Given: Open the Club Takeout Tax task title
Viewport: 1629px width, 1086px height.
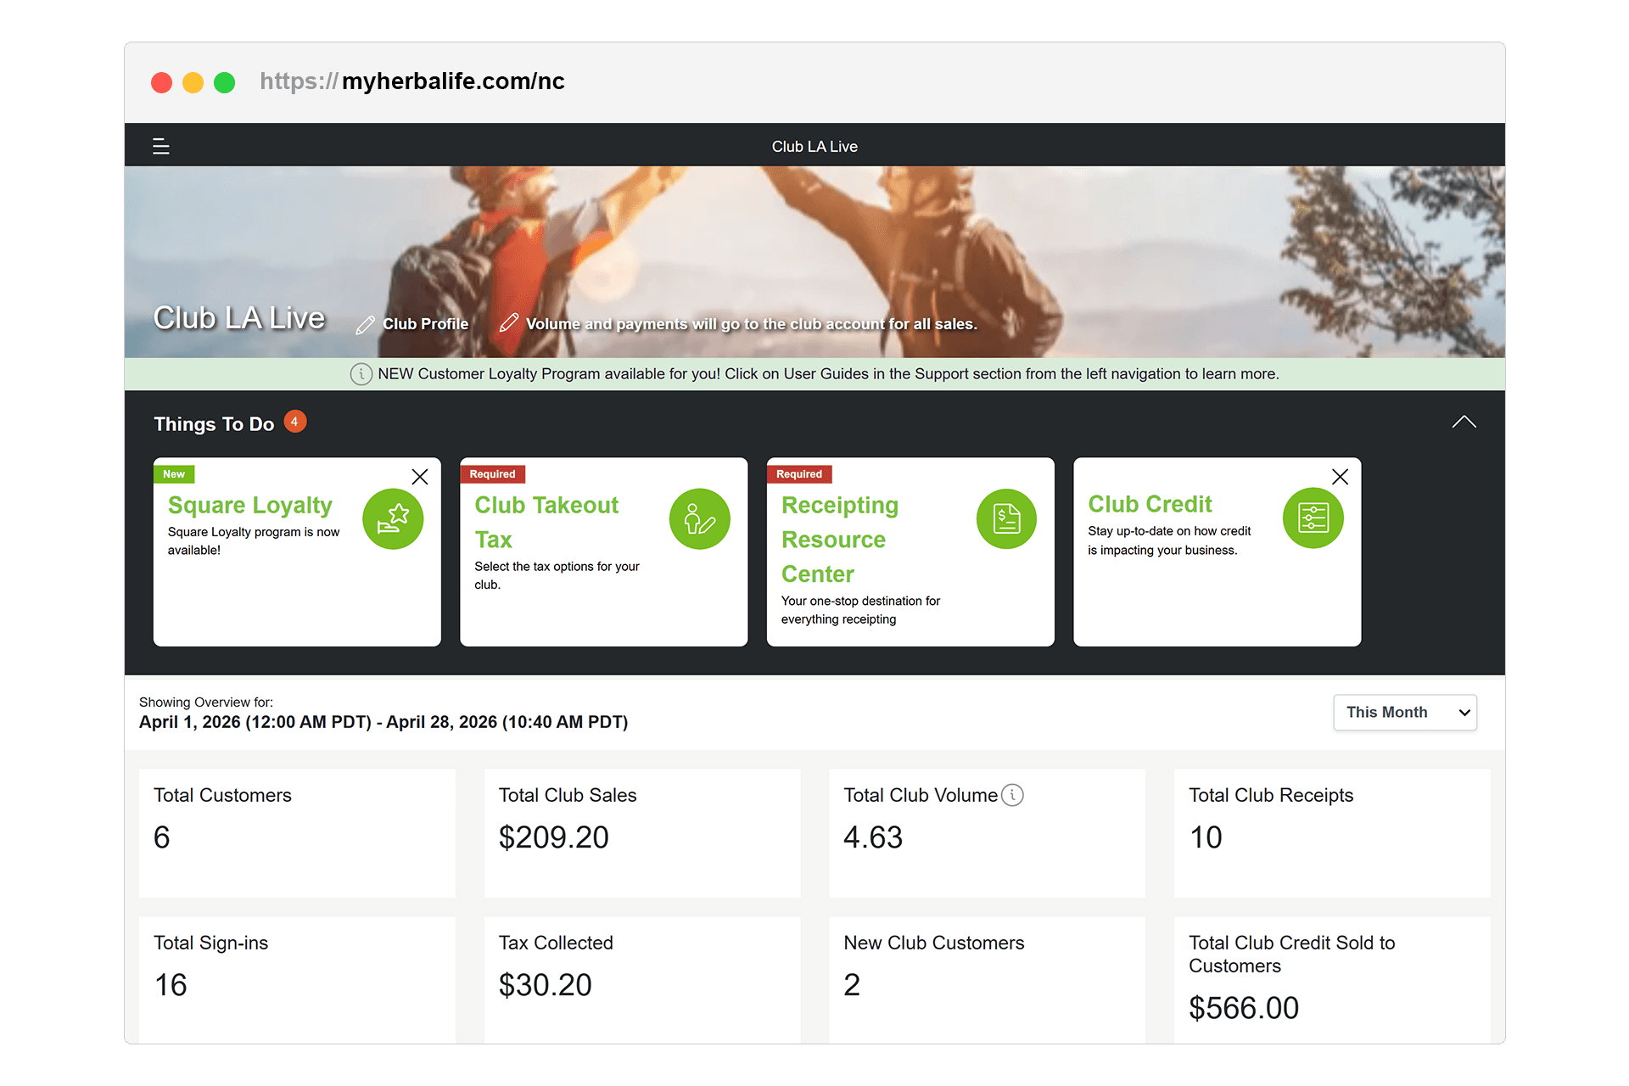Looking at the screenshot, I should point(546,522).
